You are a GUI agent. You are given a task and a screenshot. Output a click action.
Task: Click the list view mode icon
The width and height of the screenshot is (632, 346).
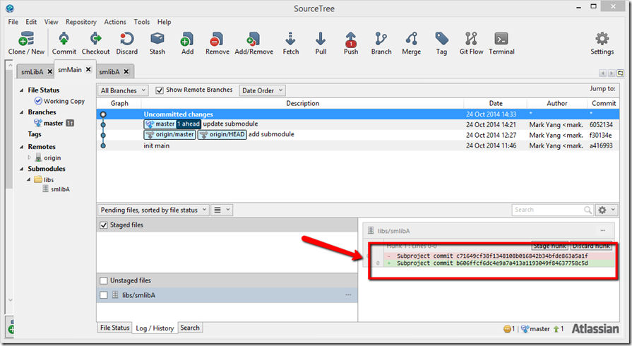(x=221, y=210)
